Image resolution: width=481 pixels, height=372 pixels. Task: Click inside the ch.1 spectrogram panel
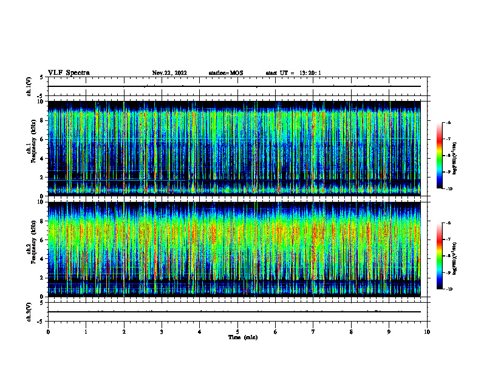tap(234, 148)
